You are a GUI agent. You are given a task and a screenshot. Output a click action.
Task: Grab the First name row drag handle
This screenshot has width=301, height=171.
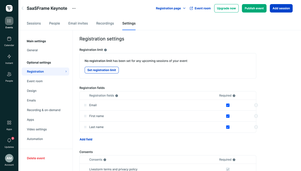pos(85,116)
